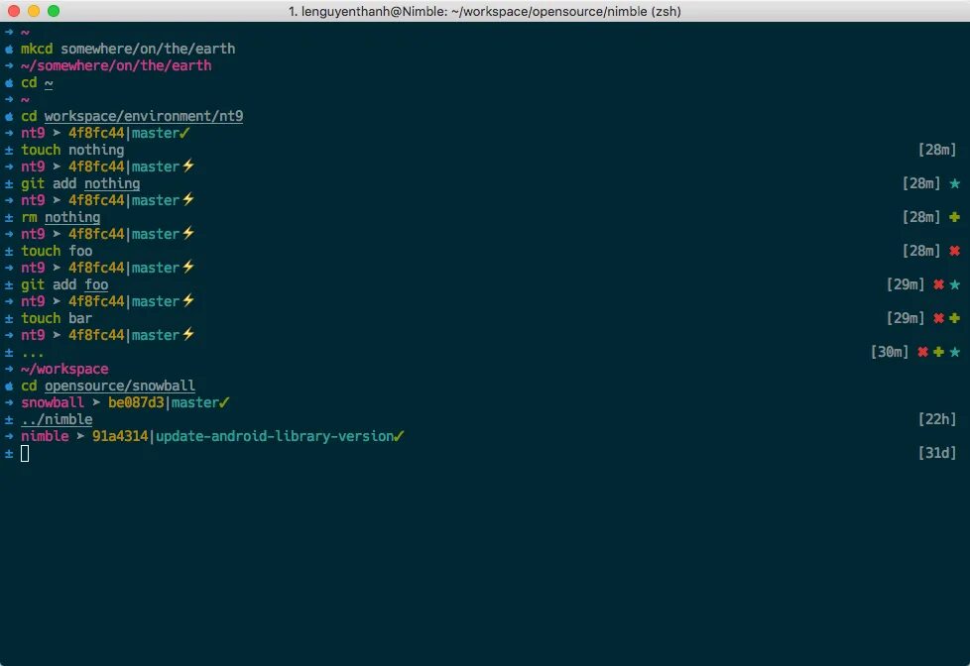Click the git add nothing command
Screen dimensions: 970x666
[x=80, y=183]
